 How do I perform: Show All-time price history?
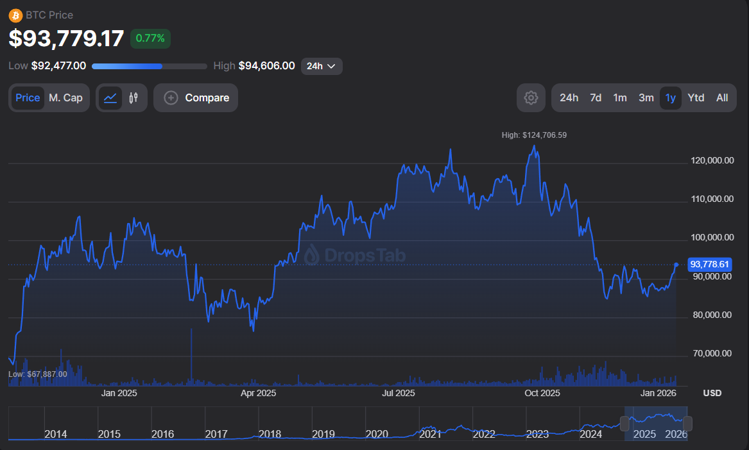tap(722, 98)
